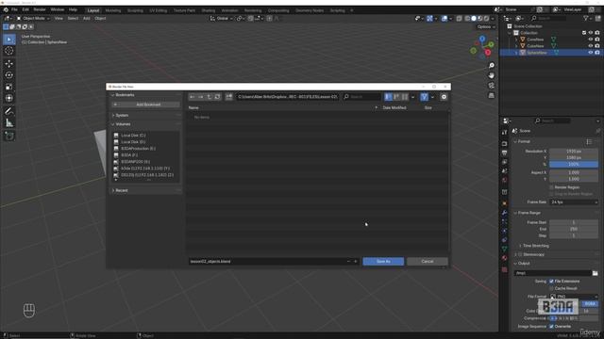Cancel the file save dialog
Screen dimensions: 604x339
428,262
